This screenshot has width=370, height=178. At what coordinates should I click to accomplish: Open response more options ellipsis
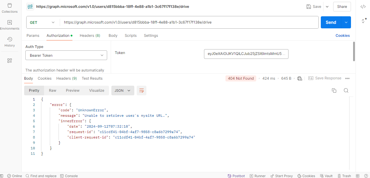(x=347, y=78)
